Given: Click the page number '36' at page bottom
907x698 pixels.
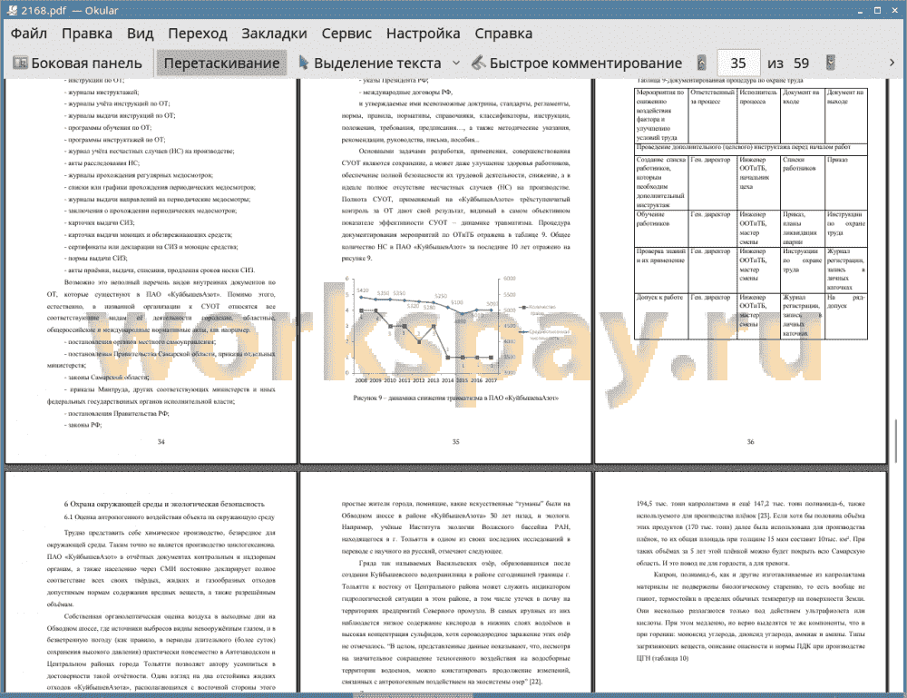Looking at the screenshot, I should coord(750,442).
